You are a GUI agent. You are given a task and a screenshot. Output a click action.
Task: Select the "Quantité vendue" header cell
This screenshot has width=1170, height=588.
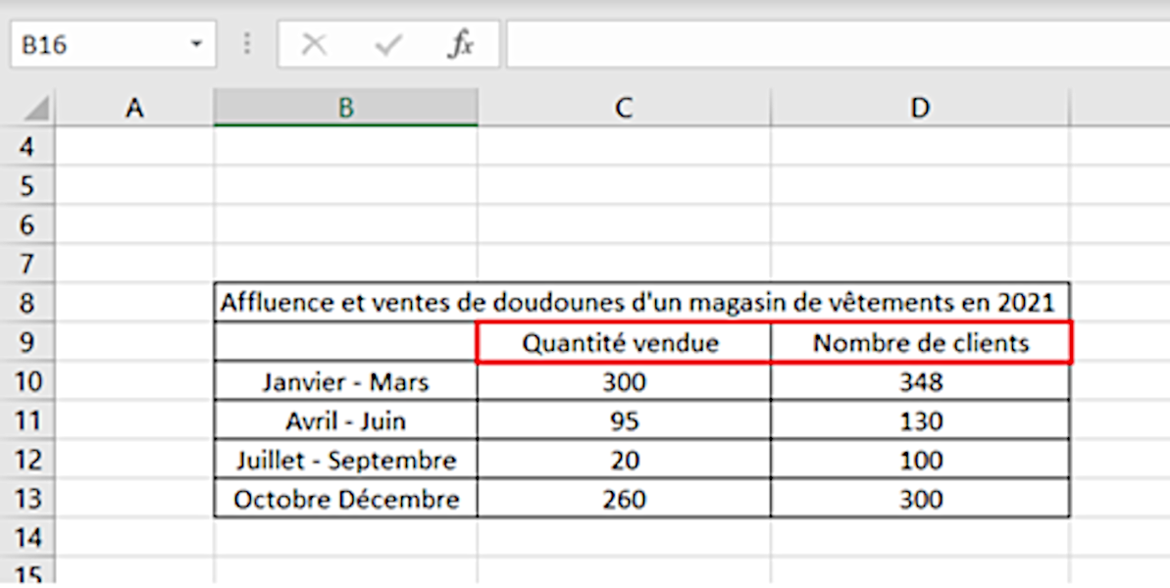622,343
